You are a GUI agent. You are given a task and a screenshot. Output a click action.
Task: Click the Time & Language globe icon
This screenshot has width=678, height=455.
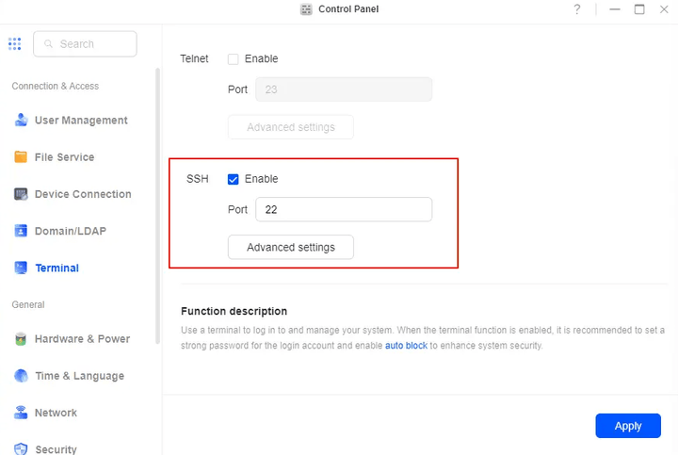click(21, 376)
